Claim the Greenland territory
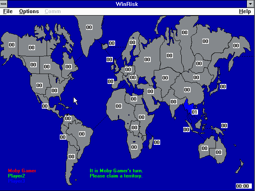The height and width of the screenshot is (191, 255). point(89,27)
